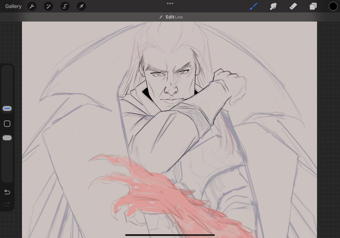Switch to the Smudge tool
Screen dimensions: 340x238
[x=273, y=6]
